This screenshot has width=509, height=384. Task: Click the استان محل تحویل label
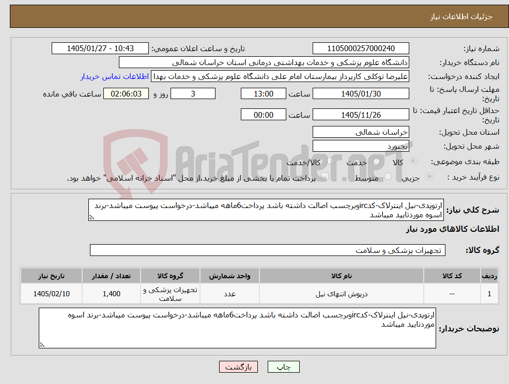click(x=469, y=132)
